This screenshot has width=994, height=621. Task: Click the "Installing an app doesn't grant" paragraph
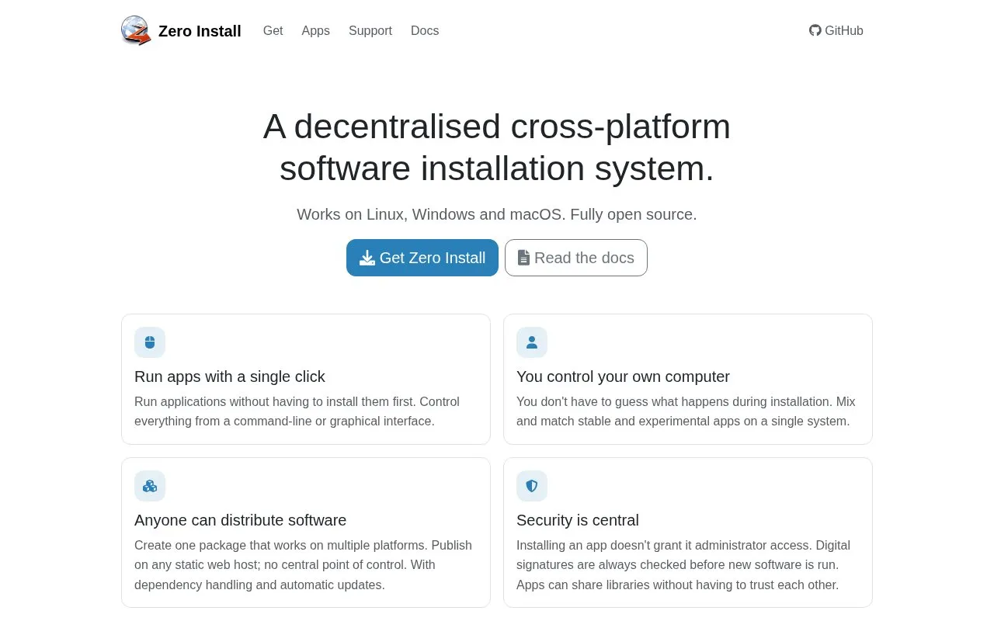pyautogui.click(x=683, y=565)
